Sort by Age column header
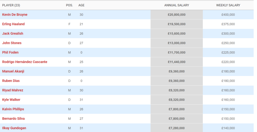The height and width of the screenshot is (132, 257). point(82,5)
